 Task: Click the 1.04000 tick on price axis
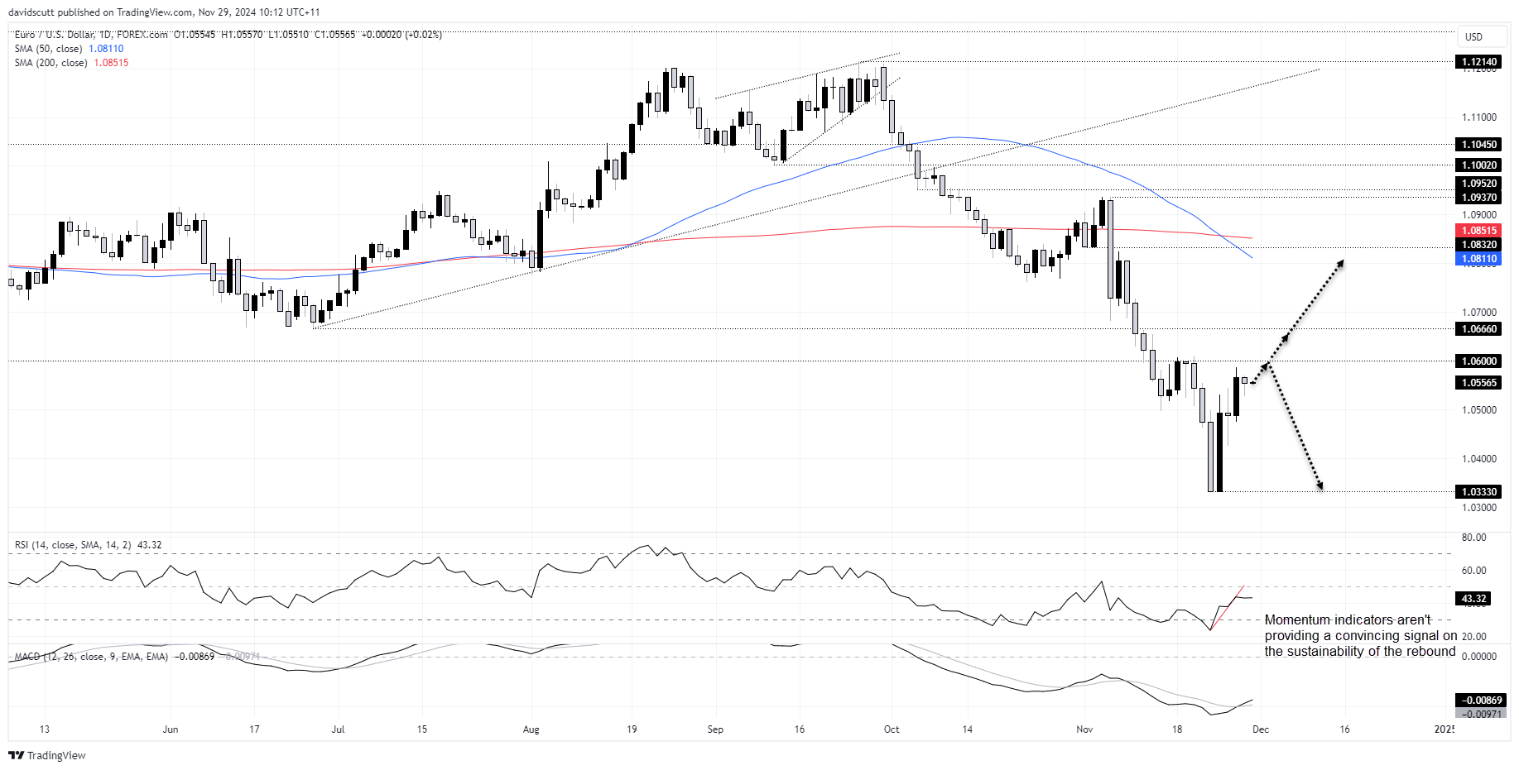coord(1479,459)
